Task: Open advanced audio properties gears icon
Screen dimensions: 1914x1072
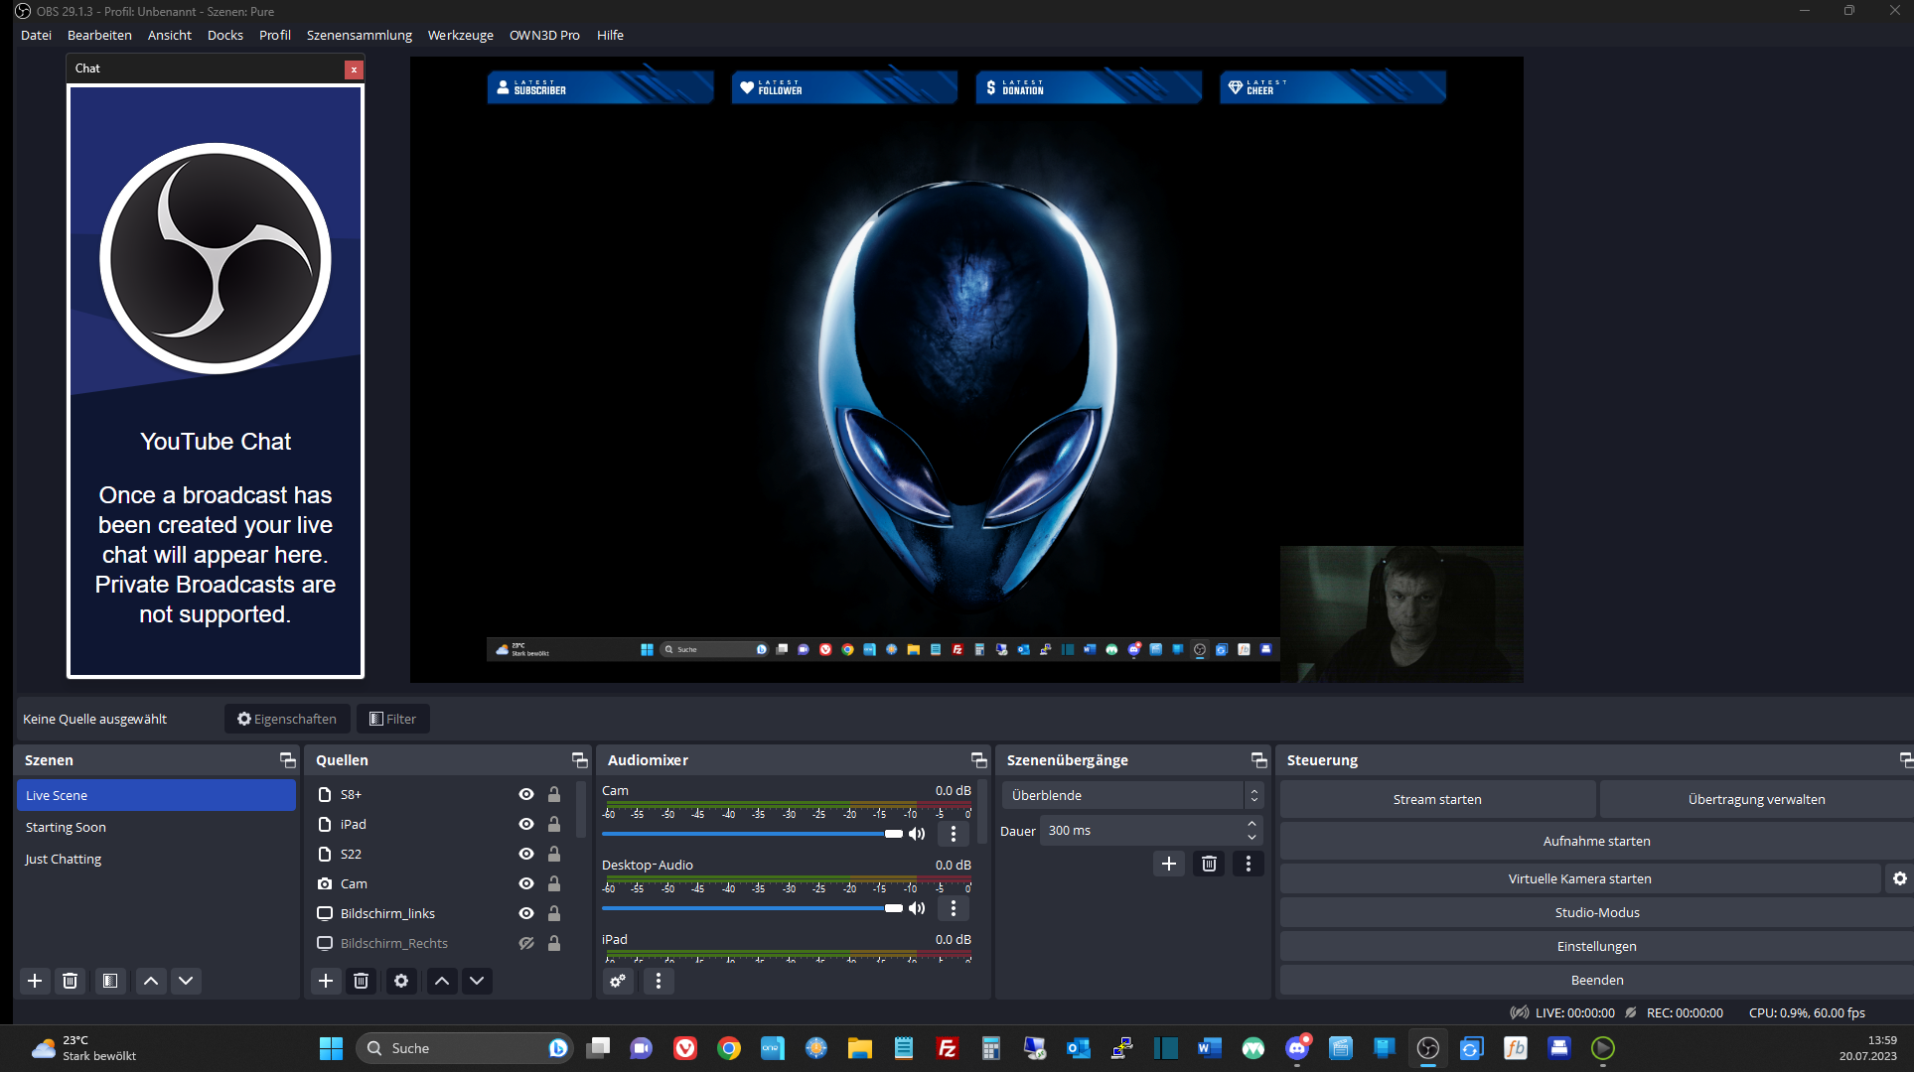Action: coord(618,981)
